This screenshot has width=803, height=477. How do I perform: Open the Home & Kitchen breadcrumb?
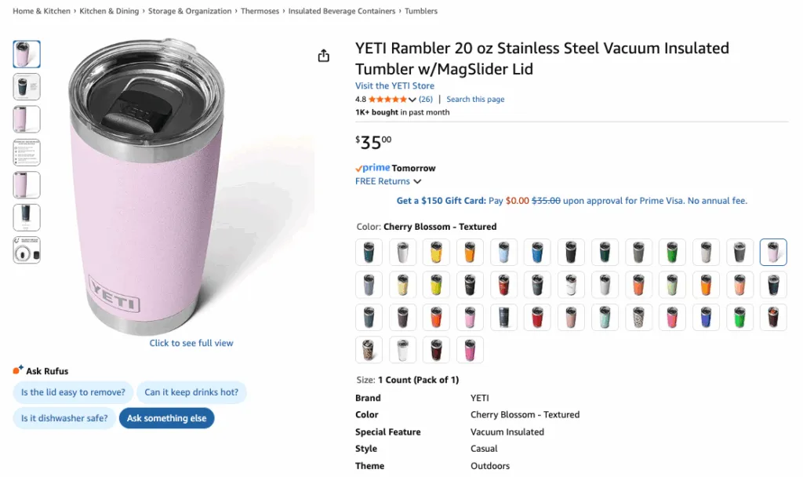41,12
